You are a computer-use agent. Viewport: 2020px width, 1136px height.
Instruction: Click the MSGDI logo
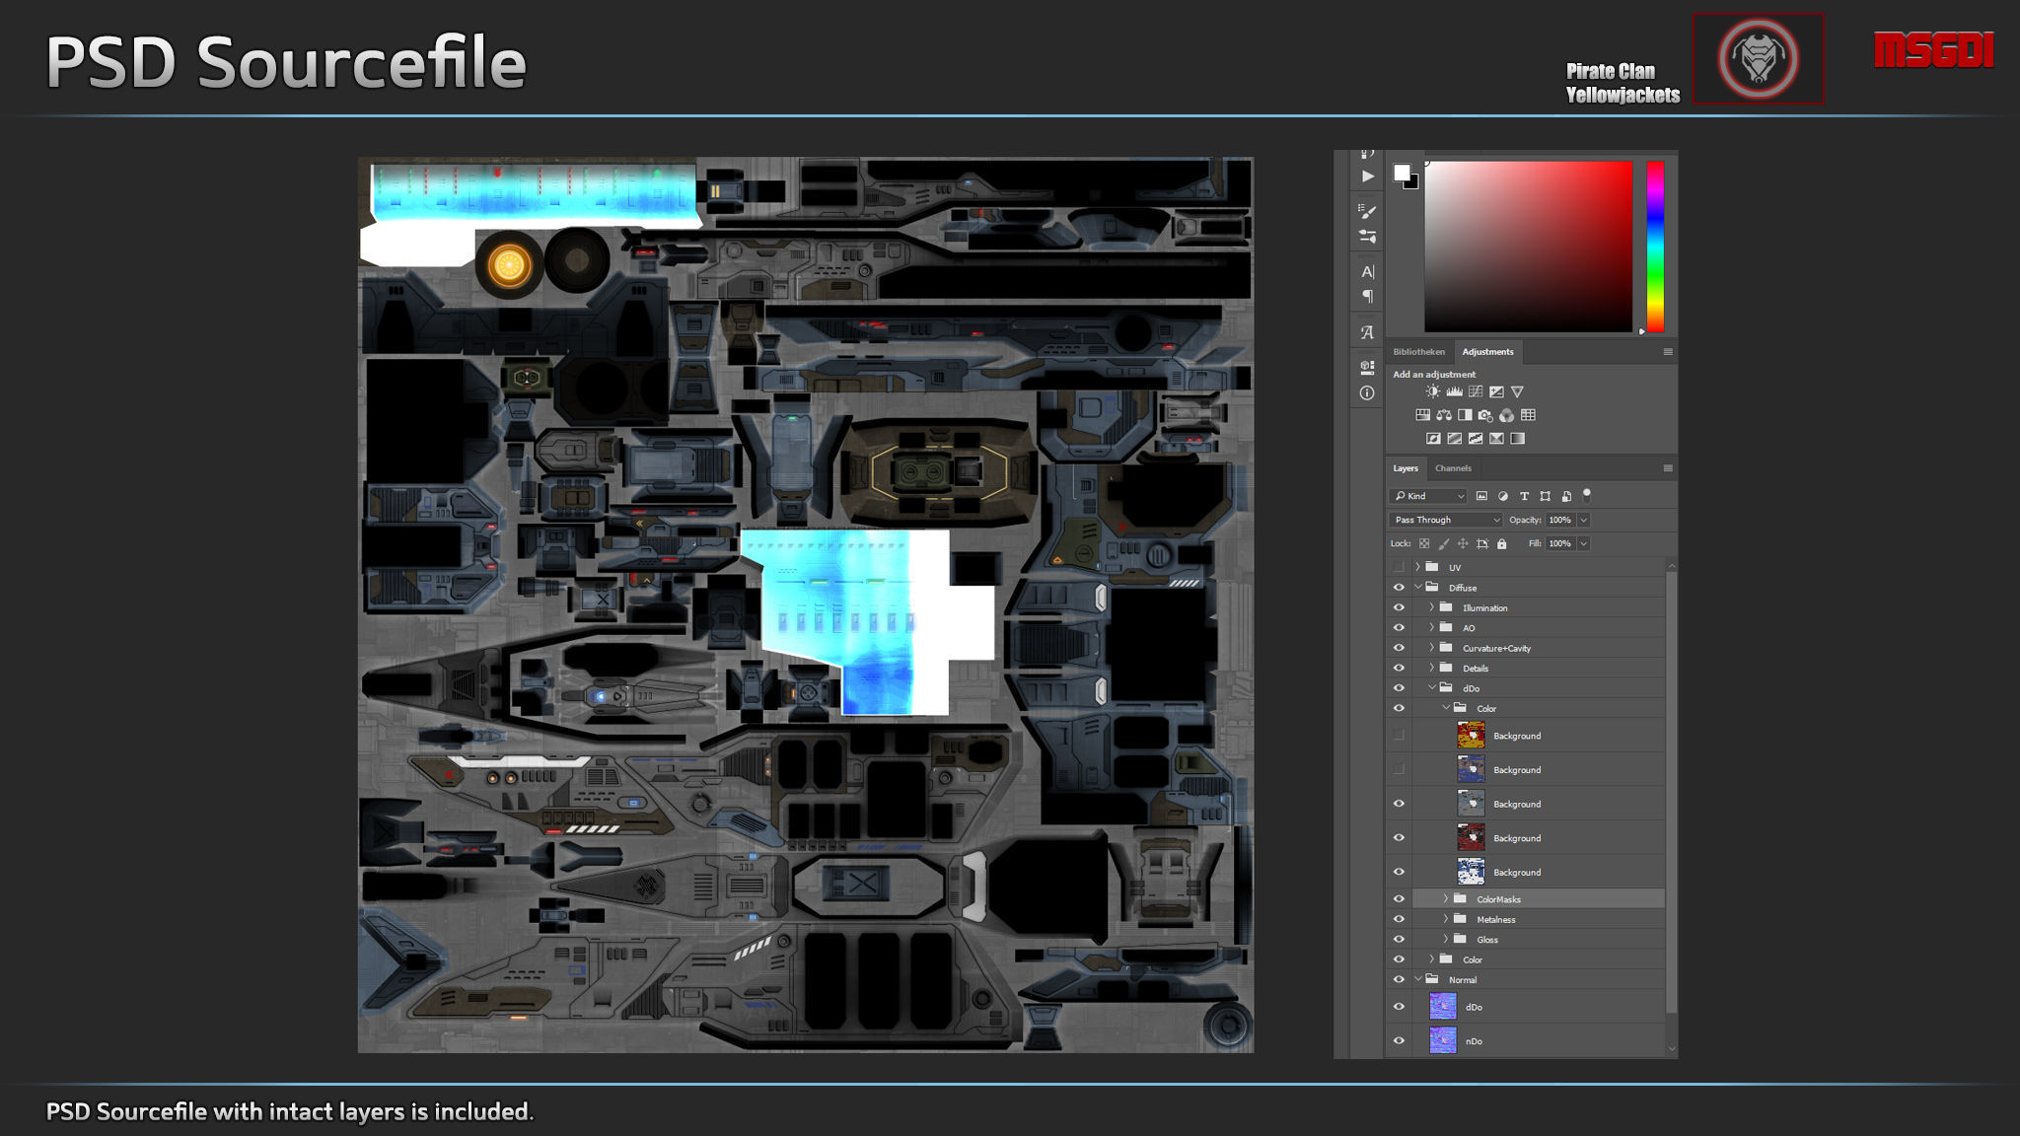1933,50
